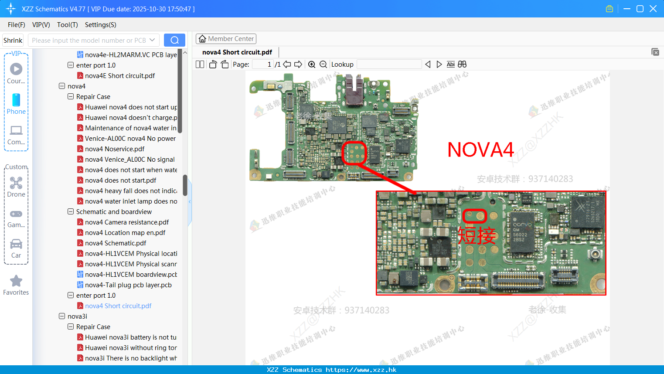Image resolution: width=664 pixels, height=374 pixels.
Task: Zoom out of the PDF
Action: (323, 64)
